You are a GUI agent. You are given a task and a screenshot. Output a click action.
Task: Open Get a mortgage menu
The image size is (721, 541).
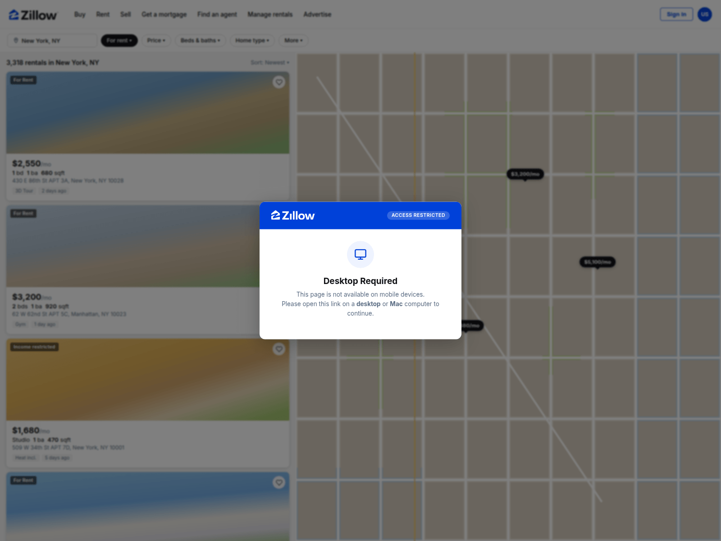[164, 14]
